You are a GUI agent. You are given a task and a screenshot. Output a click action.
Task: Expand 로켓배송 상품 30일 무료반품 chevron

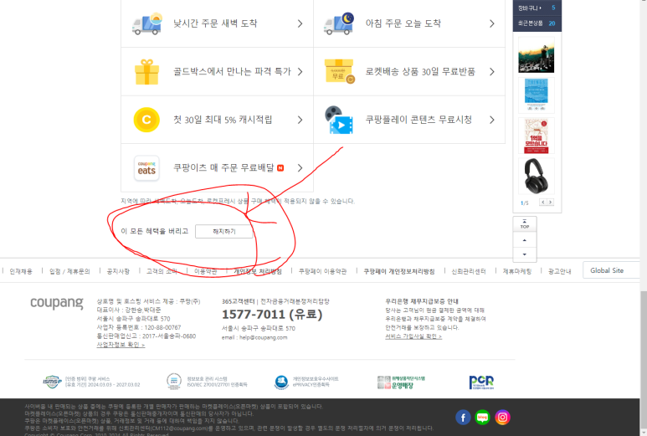coord(492,72)
